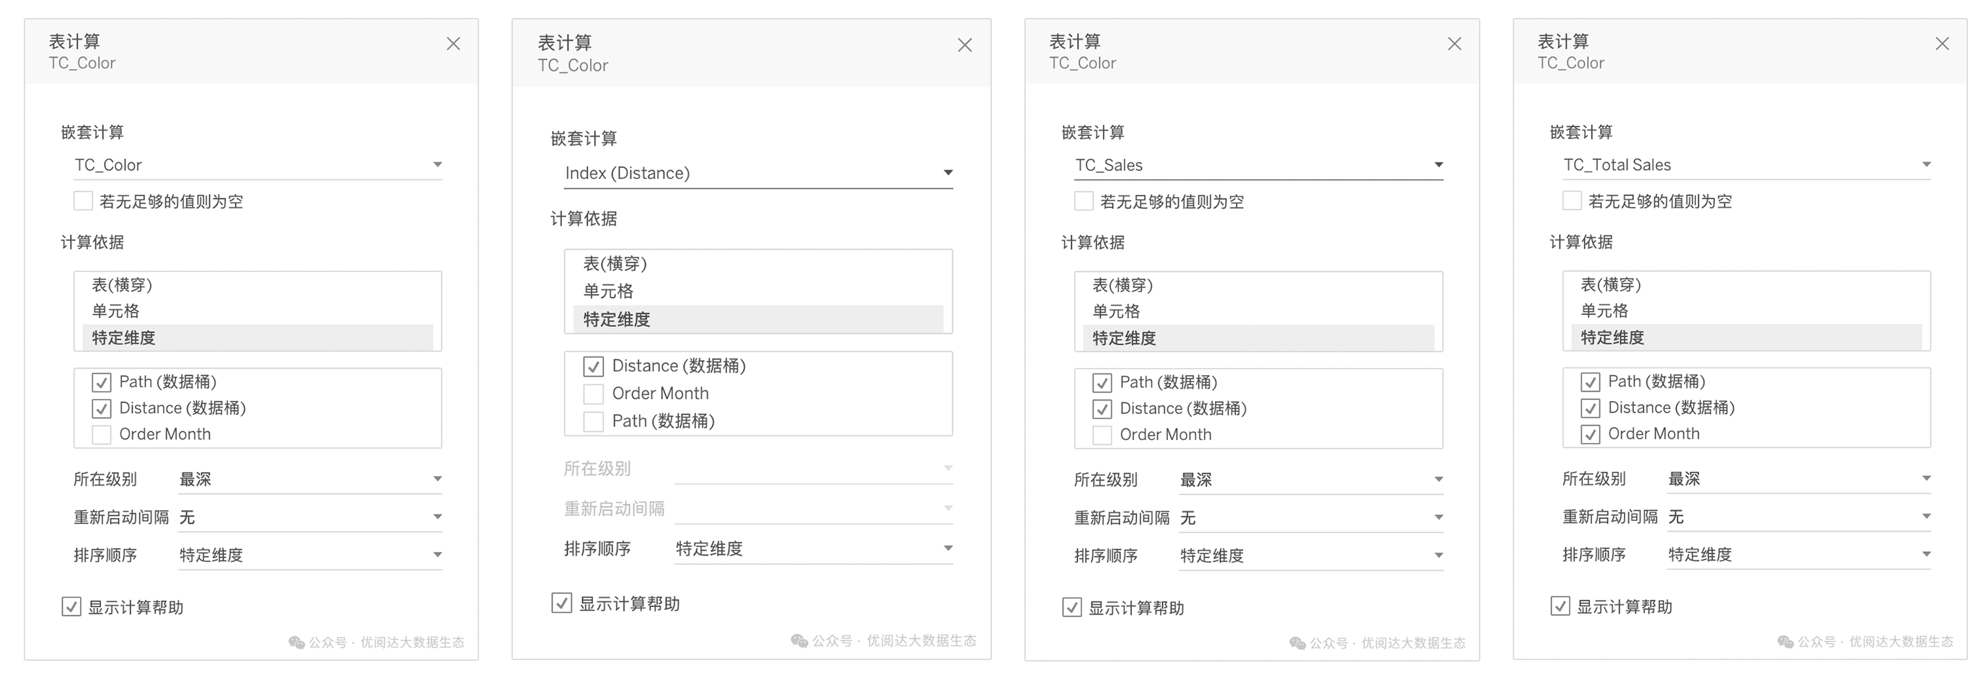Open 所在级别 dropdown in TC_Total Sales dialog
The width and height of the screenshot is (1986, 681).
pyautogui.click(x=1798, y=480)
